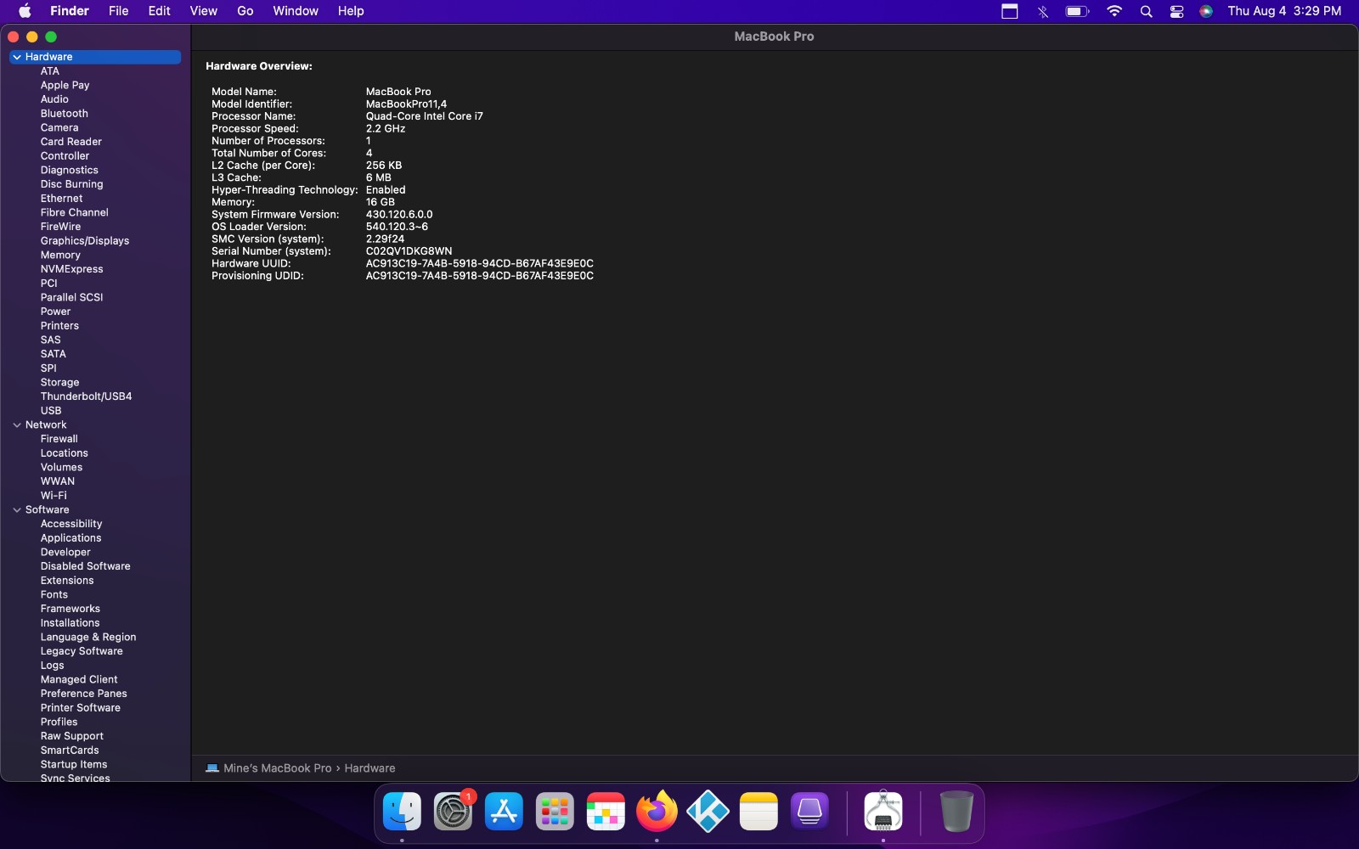1359x849 pixels.
Task: Open the Edit menu
Action: click(159, 11)
